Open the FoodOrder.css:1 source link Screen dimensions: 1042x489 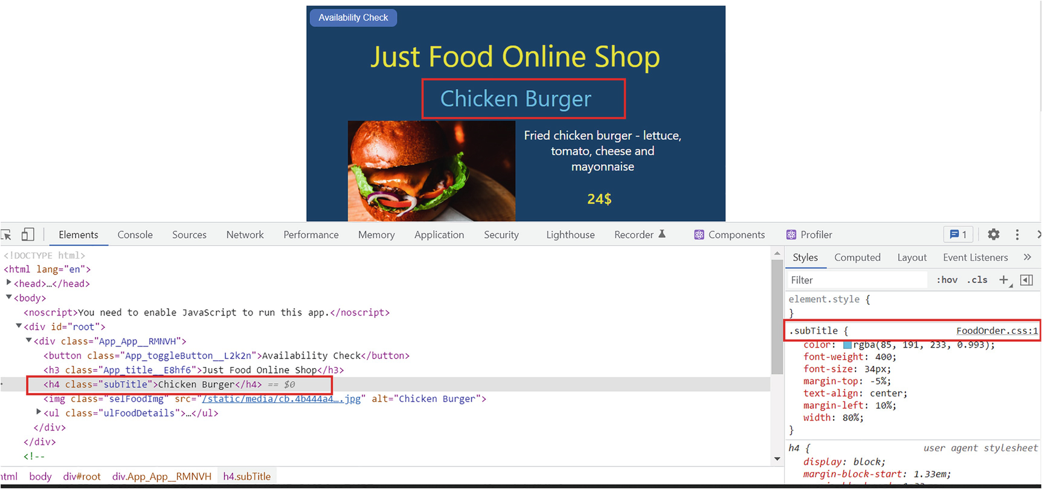click(x=996, y=331)
